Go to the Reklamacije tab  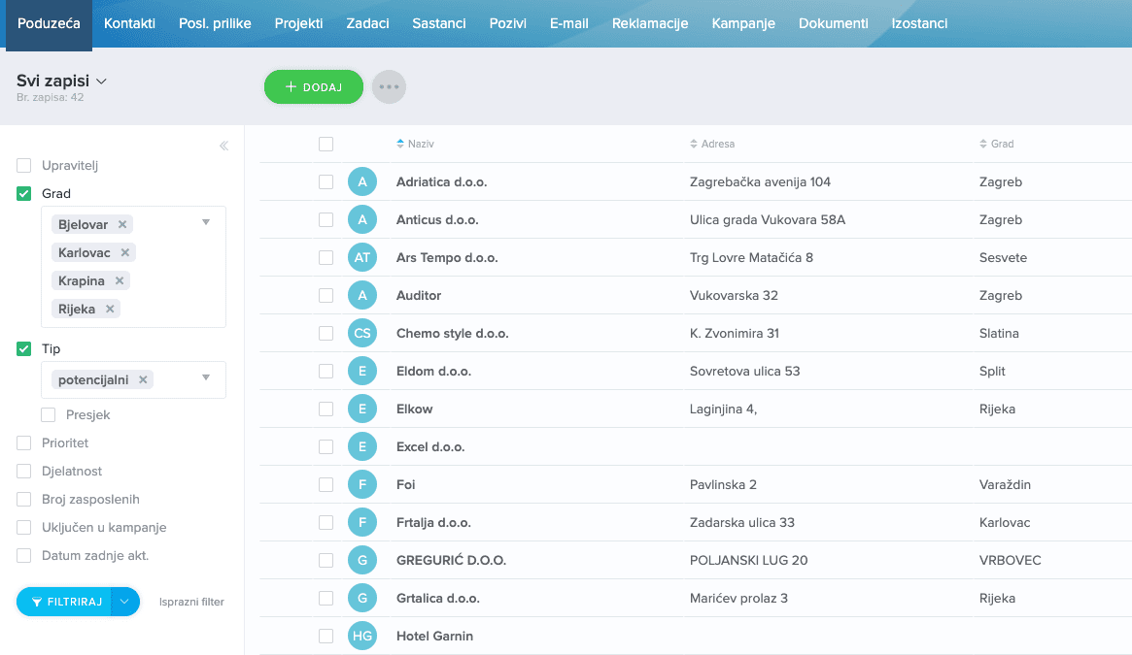pyautogui.click(x=650, y=24)
